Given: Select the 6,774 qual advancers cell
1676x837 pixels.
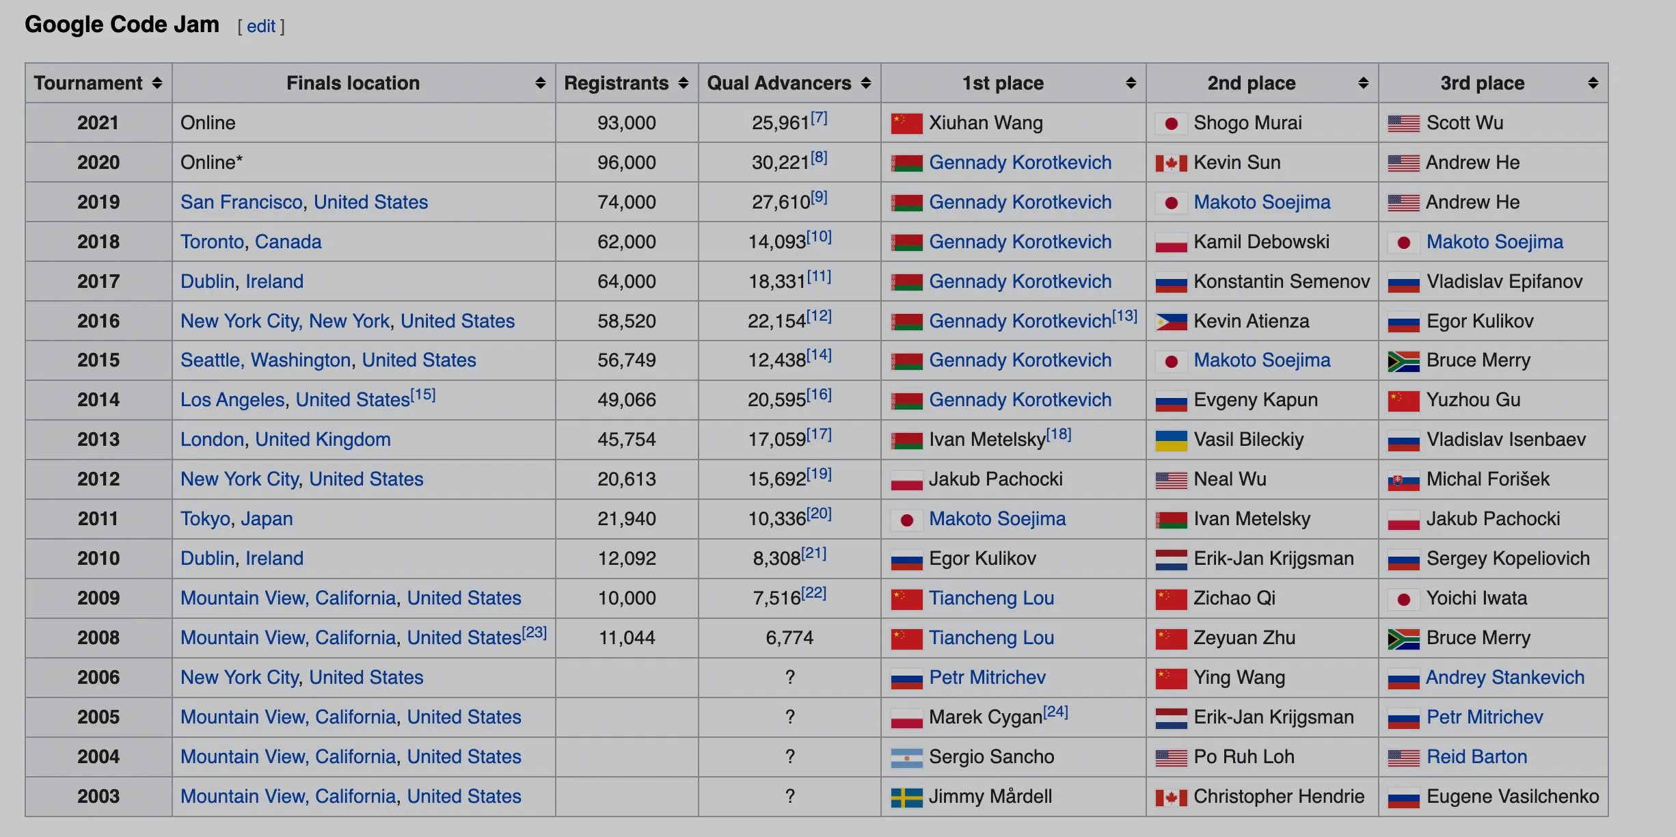Looking at the screenshot, I should coord(789,638).
